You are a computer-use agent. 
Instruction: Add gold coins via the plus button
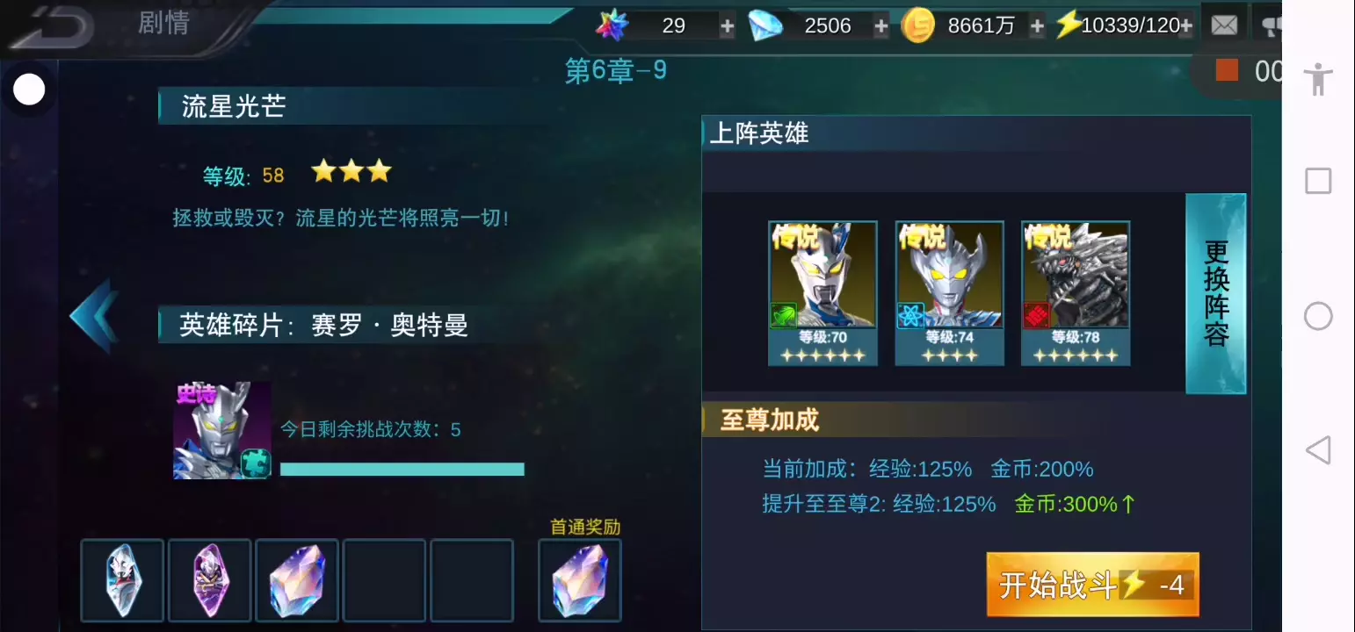(x=1037, y=26)
